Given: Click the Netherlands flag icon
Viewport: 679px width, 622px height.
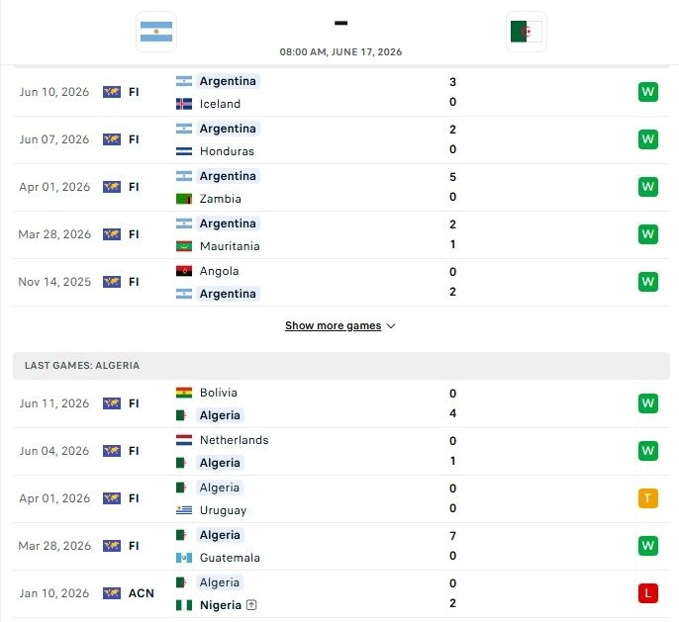Looking at the screenshot, I should (x=184, y=440).
